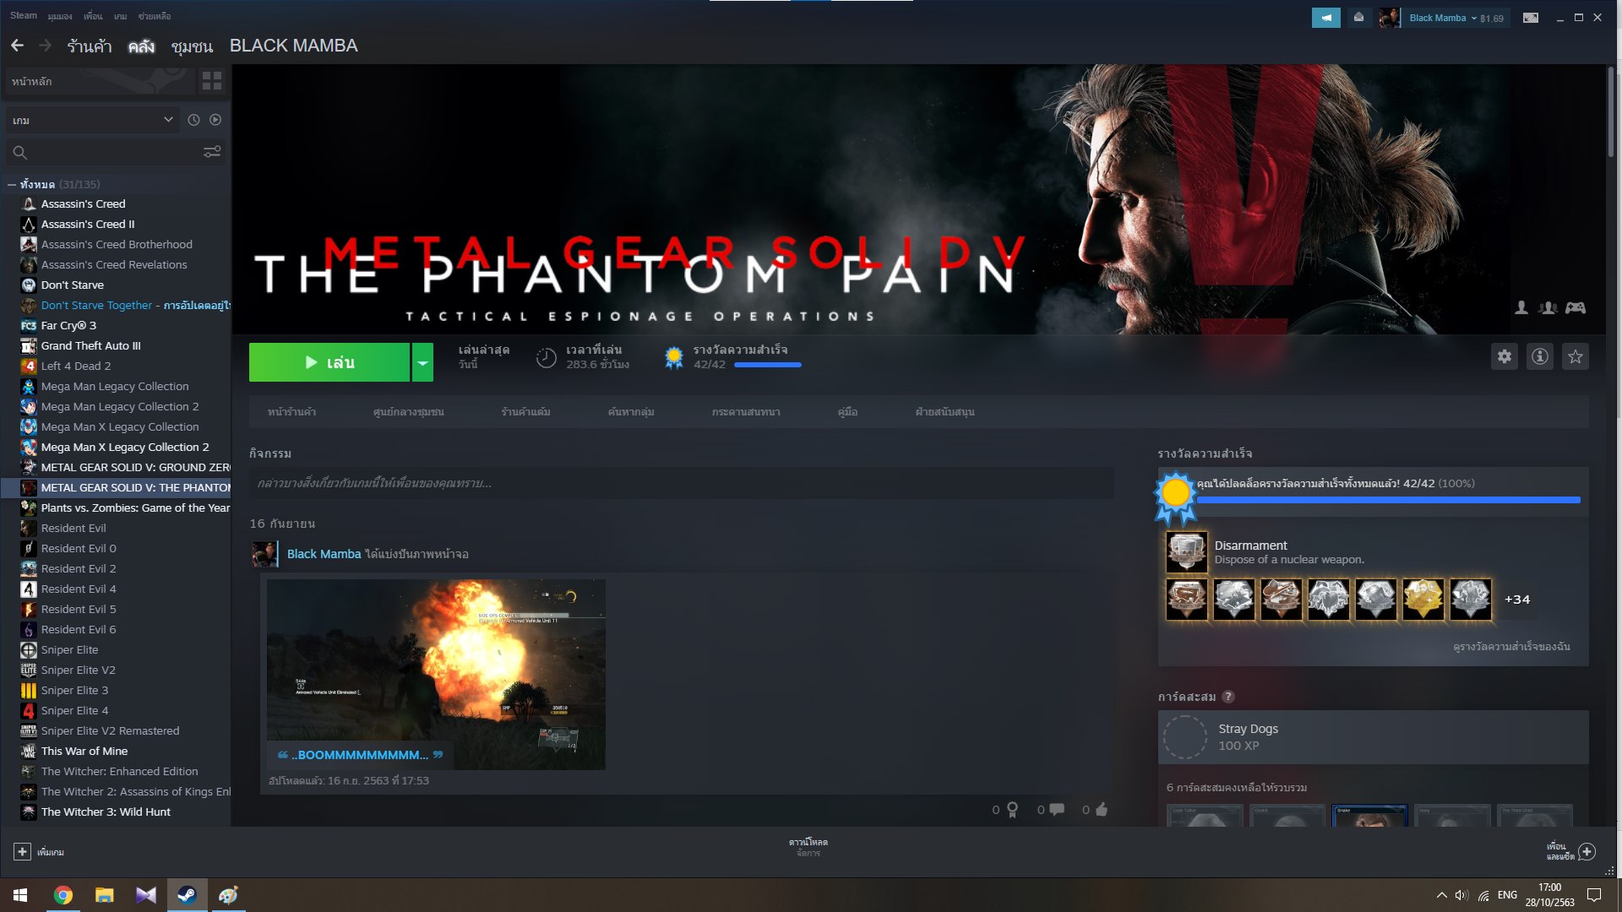Screen dimensions: 1622x912
Task: Click the add game plus icon
Action: (23, 852)
